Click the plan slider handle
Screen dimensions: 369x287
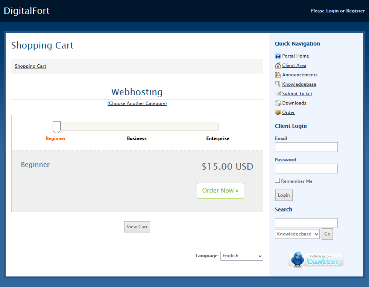[x=56, y=127]
